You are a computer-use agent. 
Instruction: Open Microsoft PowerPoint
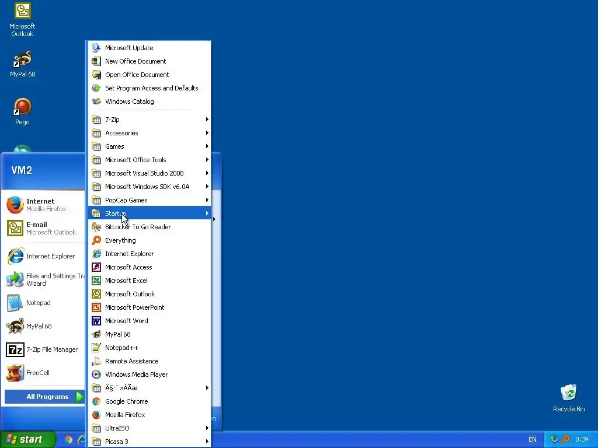click(149, 307)
